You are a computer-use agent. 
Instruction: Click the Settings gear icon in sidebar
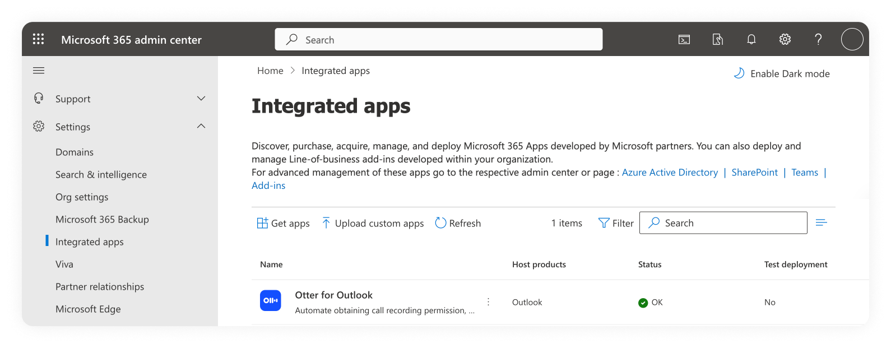pos(39,127)
